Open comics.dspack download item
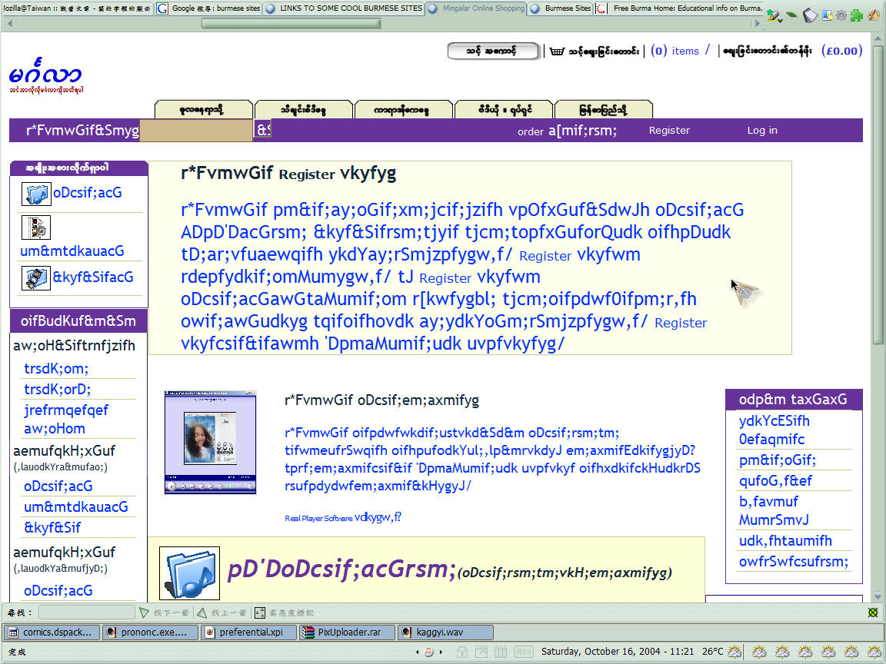Viewport: 886px width, 664px height. [52, 632]
